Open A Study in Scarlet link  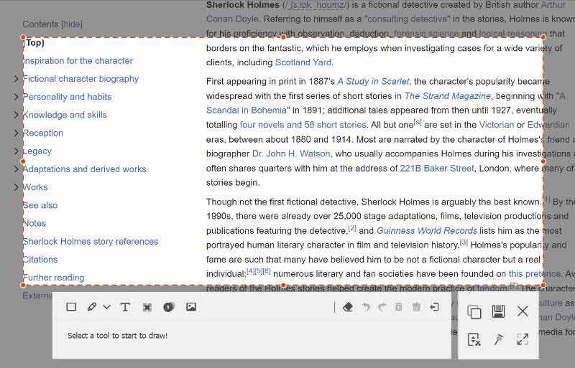[373, 81]
